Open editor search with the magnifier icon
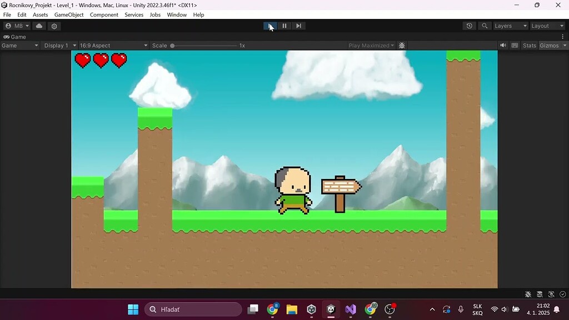The width and height of the screenshot is (569, 320). click(484, 26)
